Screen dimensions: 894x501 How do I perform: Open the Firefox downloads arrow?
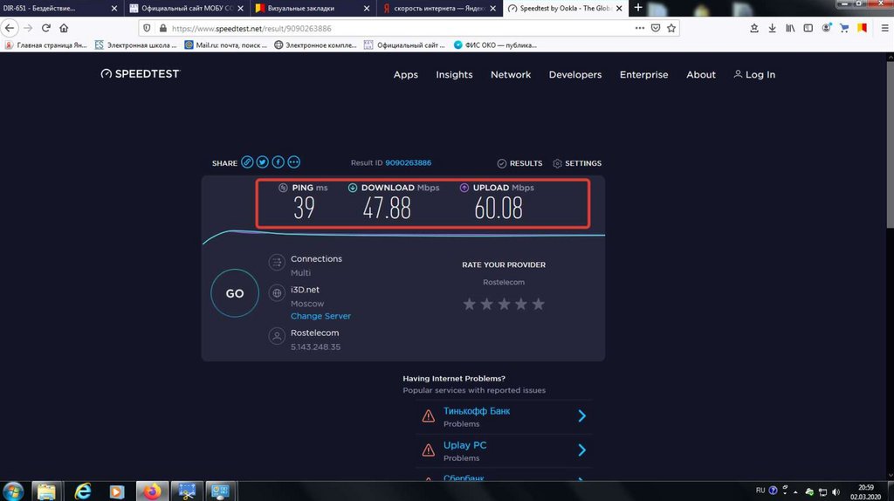[x=772, y=28]
